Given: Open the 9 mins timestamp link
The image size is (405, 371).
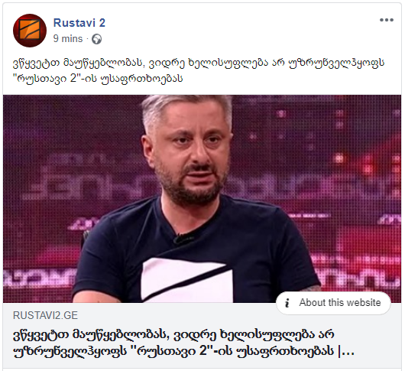Looking at the screenshot, I should click(x=68, y=39).
